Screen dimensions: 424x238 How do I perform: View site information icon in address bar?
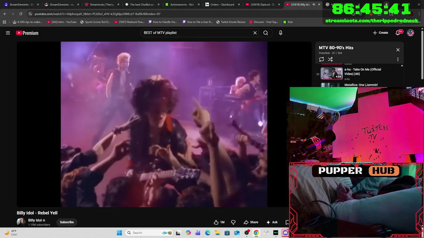coord(30,14)
